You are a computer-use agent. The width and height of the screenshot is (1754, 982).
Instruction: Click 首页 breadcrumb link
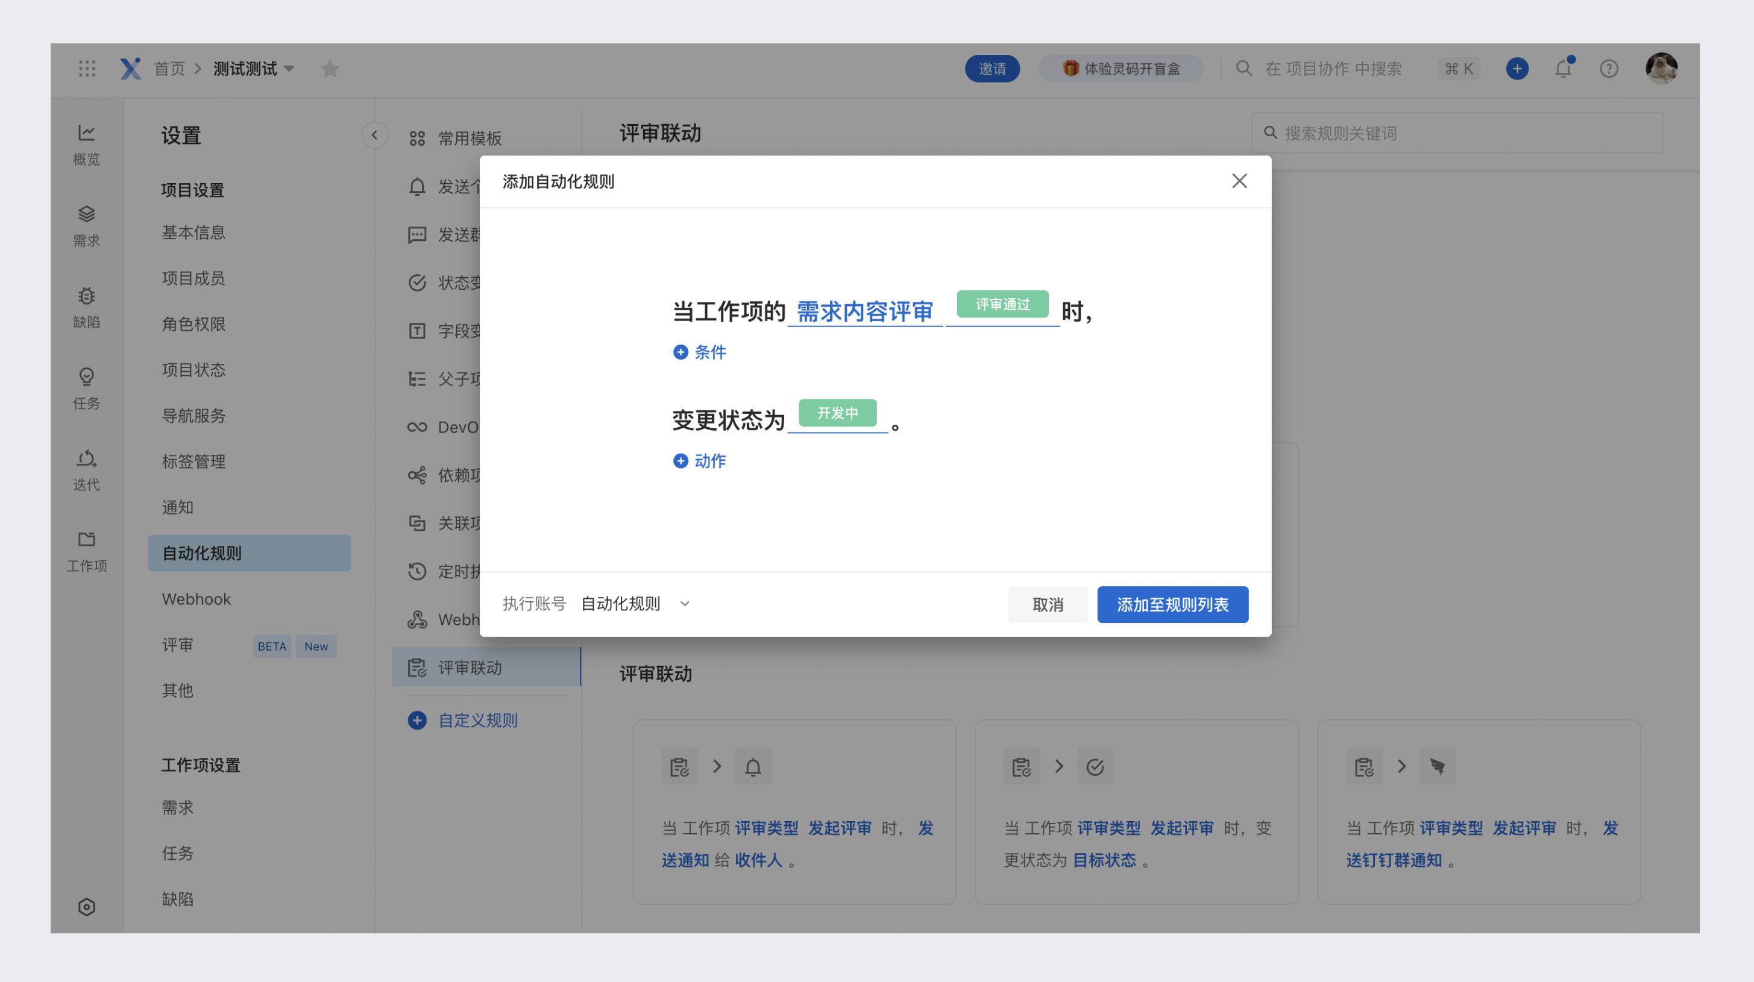click(169, 69)
